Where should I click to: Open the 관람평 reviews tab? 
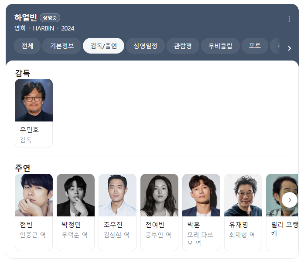(x=183, y=46)
